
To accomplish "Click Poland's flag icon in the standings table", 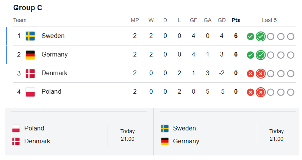I will point(30,92).
